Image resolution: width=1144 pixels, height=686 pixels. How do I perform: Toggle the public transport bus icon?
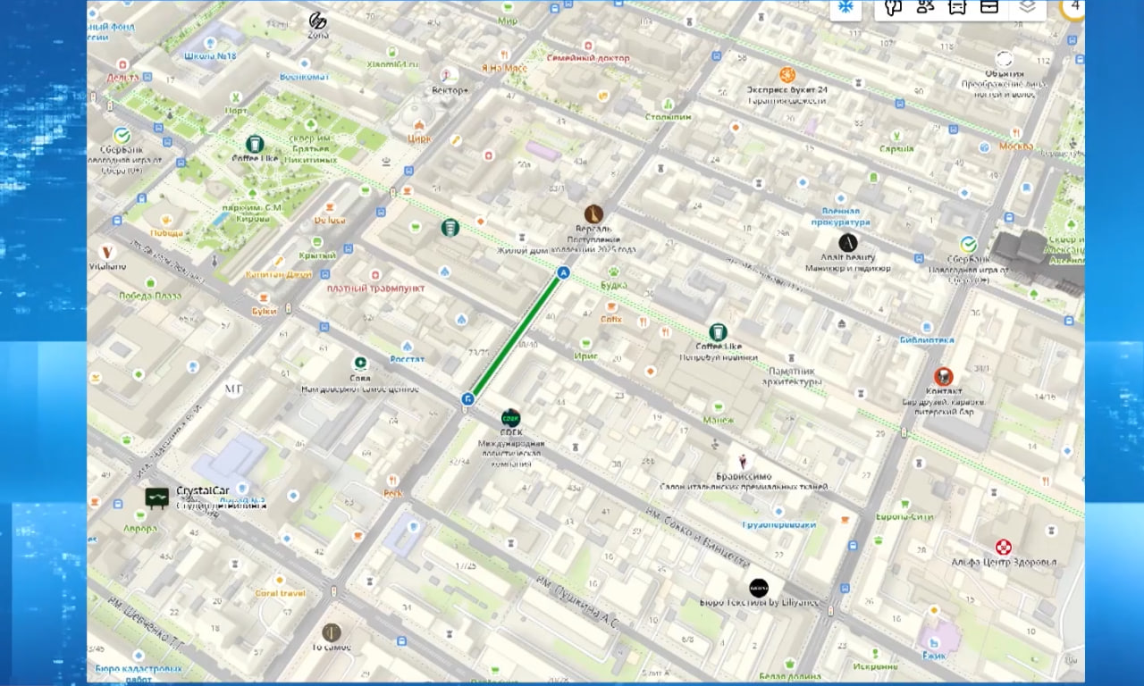(x=956, y=7)
